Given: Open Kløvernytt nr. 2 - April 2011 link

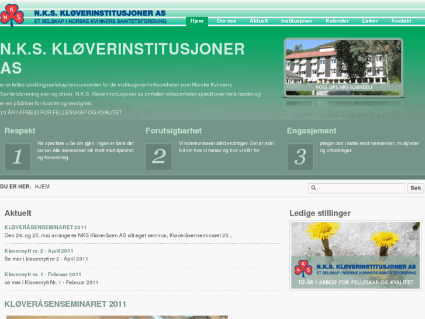Looking at the screenshot, I should click(x=39, y=251).
